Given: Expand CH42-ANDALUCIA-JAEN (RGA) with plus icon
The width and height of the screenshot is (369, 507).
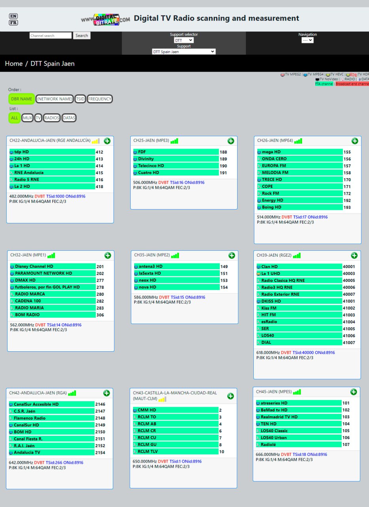Looking at the screenshot, I should point(107,393).
